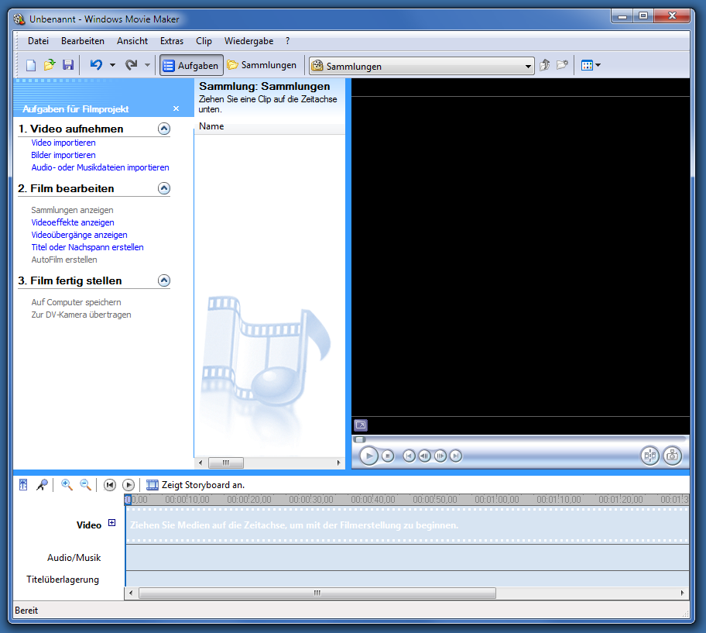Close the "Aufgaben für Filmprojekt" pane

[176, 108]
